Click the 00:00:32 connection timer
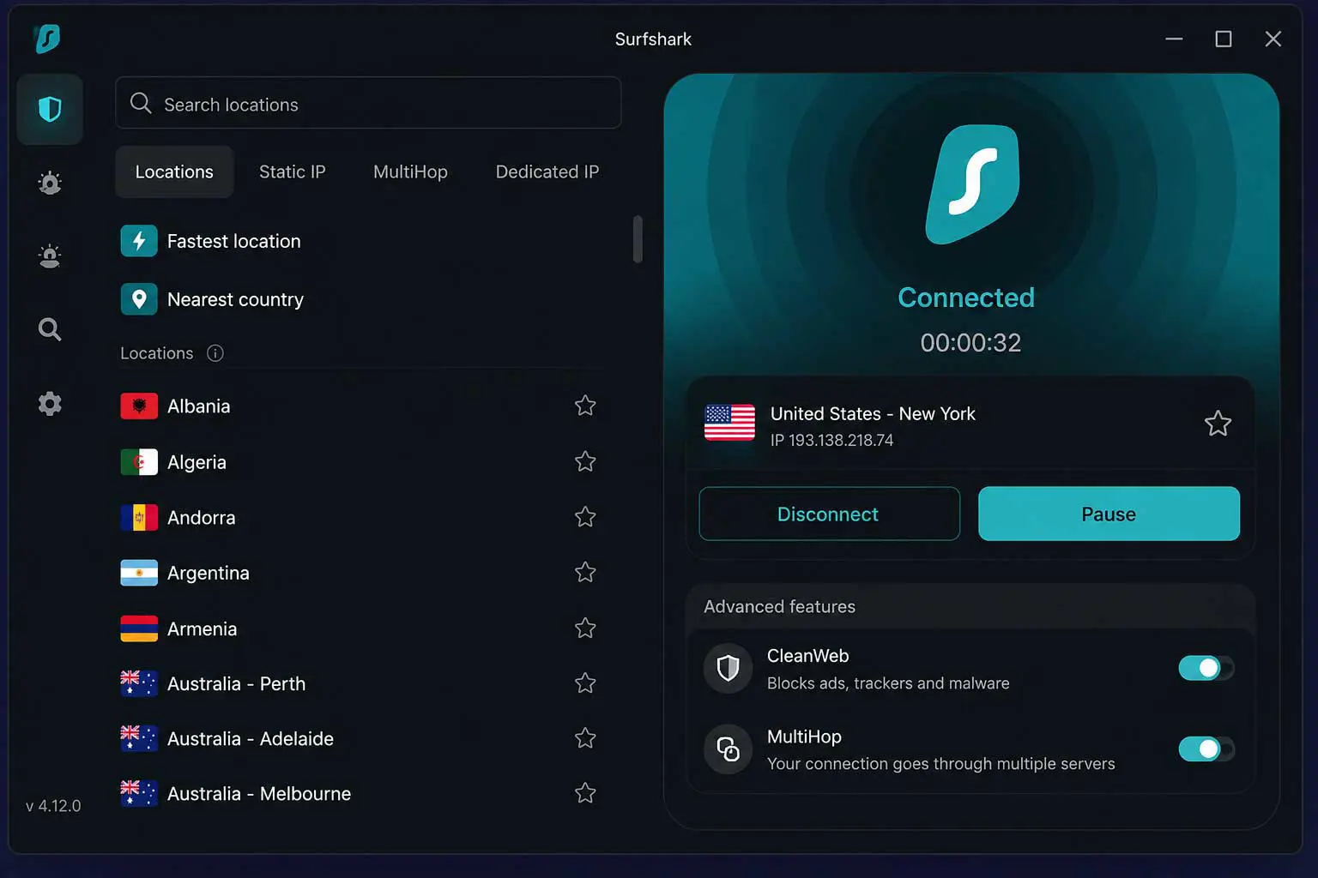 970,343
